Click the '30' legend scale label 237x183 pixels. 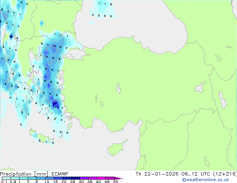tap(81, 182)
